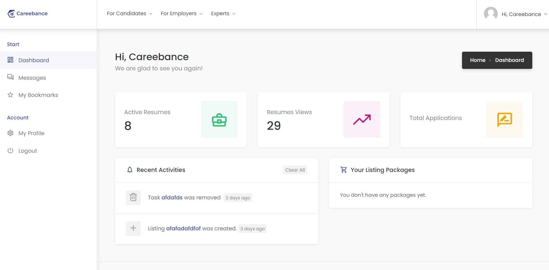This screenshot has height=270, width=549.
Task: Click the Careebance logo icon
Action: coord(11,13)
